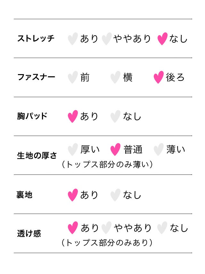This screenshot has width=205, height=274.
Task: Click the gray heart beside 胸パッド なし
Action: [115, 116]
